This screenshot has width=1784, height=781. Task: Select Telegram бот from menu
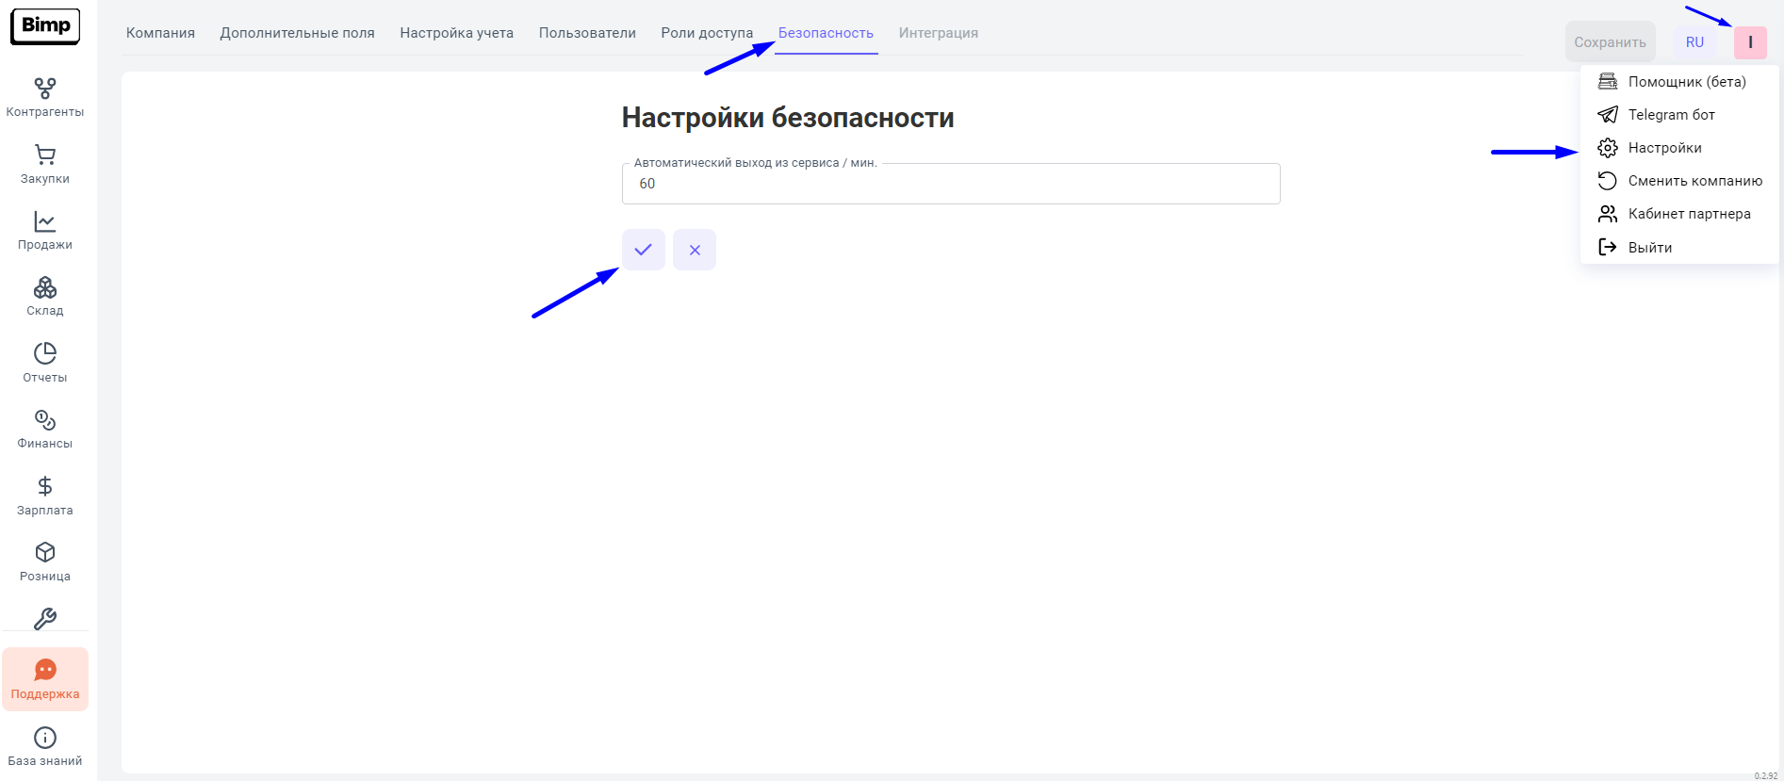click(x=1671, y=115)
